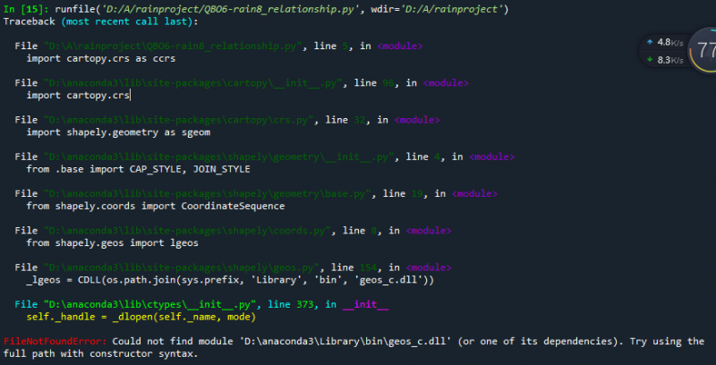Open the circular 77 usage monitor widget
716x365 pixels.
pyautogui.click(x=703, y=51)
